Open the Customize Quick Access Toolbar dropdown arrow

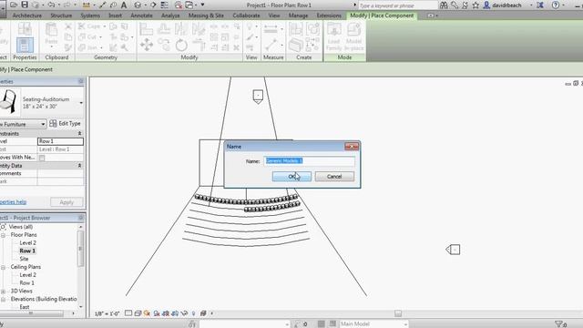tap(202, 5)
